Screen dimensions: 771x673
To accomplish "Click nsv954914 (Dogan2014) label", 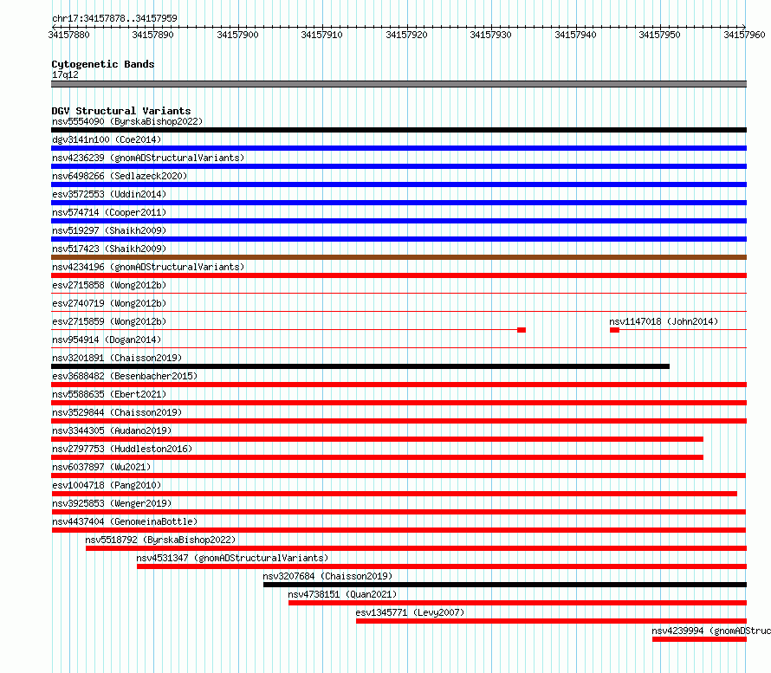I will pyautogui.click(x=107, y=340).
